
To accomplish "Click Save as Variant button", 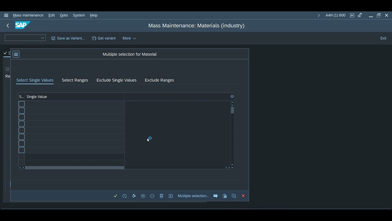I will click(x=68, y=38).
